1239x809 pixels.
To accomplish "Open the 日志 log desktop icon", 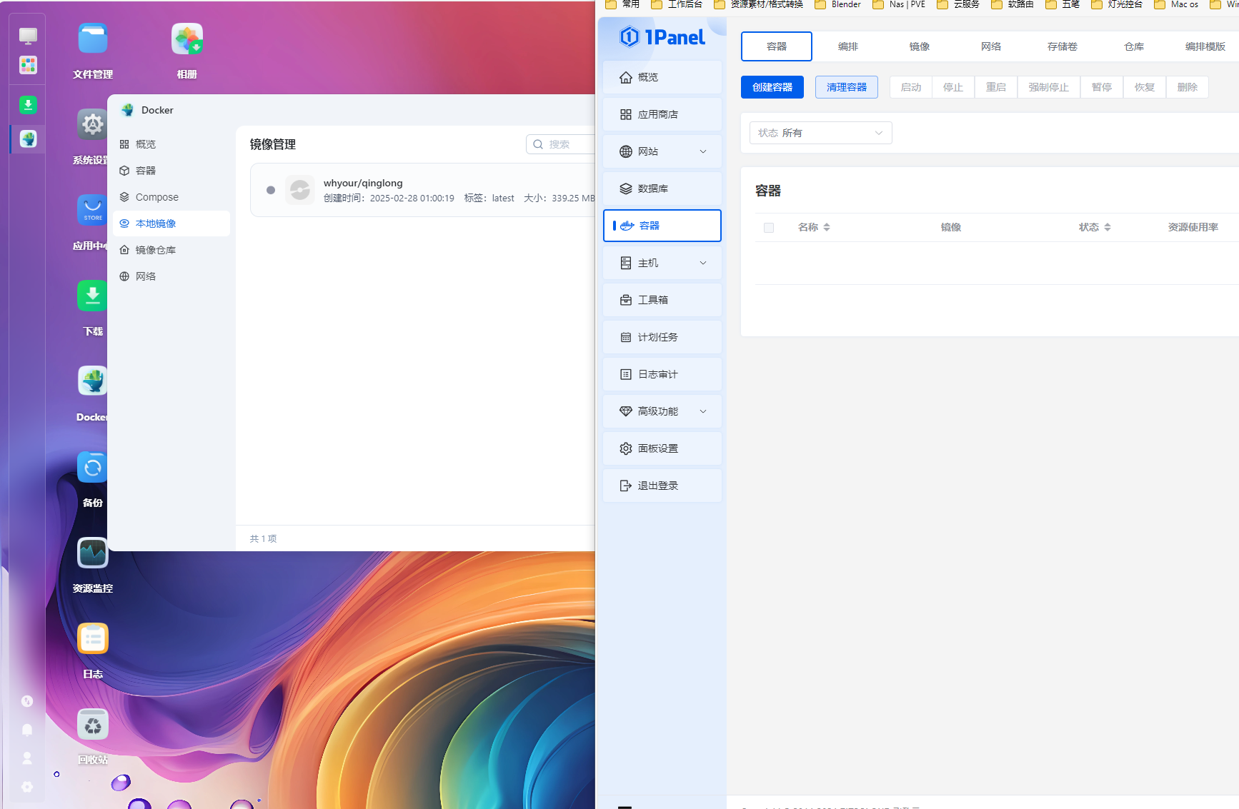I will [93, 639].
